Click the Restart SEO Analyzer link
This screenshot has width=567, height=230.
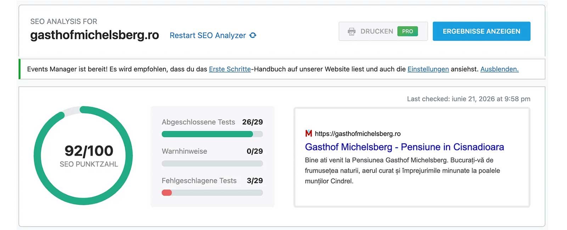click(x=208, y=35)
